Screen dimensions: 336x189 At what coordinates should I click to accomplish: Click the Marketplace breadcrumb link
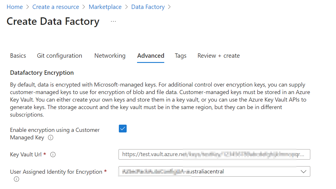105,7
